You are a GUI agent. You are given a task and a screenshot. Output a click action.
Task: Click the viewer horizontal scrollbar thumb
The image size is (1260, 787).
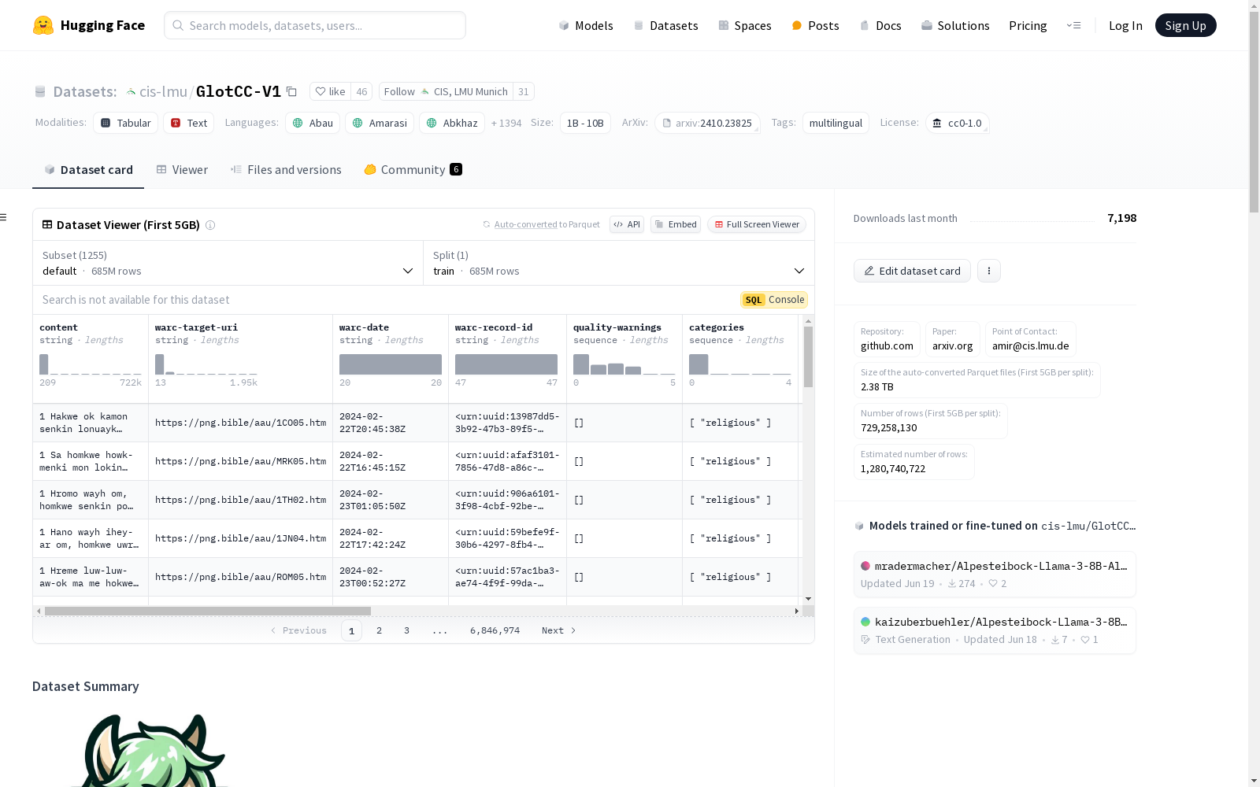click(x=208, y=611)
